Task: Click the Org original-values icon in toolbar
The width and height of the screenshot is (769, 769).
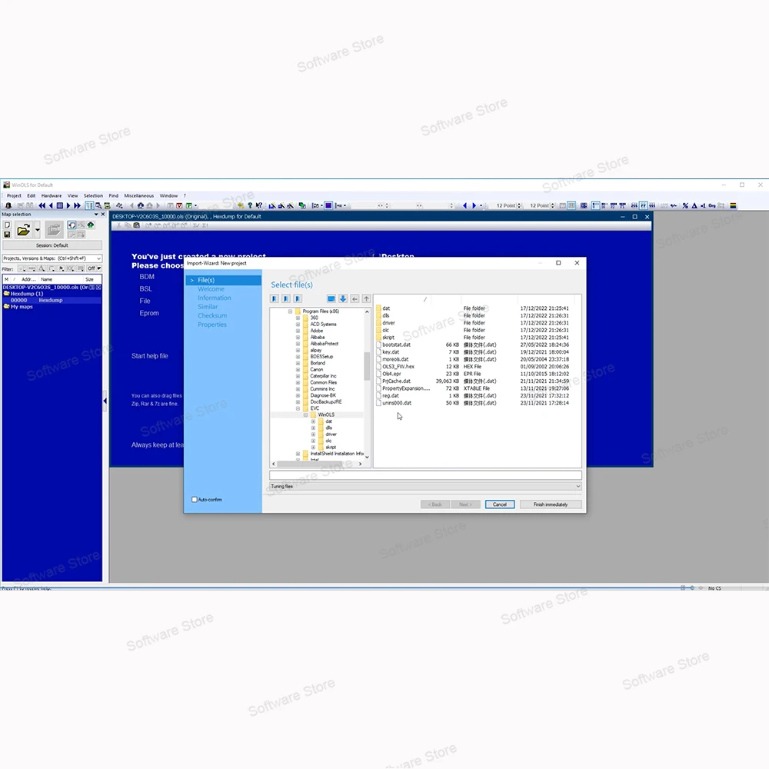Action: tap(711, 205)
